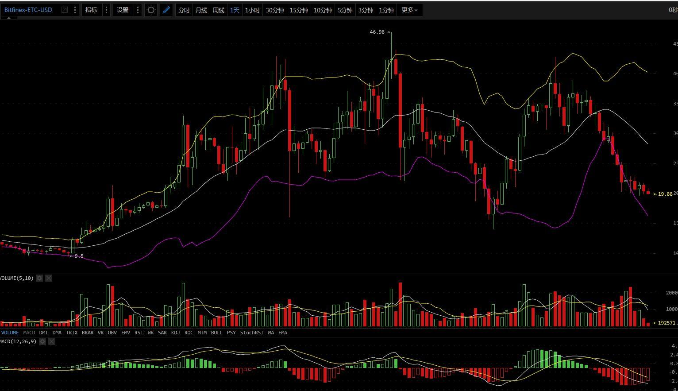The width and height of the screenshot is (678, 391).
Task: Select the PSY indicator
Action: point(231,333)
